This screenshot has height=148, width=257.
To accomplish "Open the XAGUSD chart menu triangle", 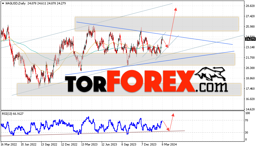I will 3,3.
